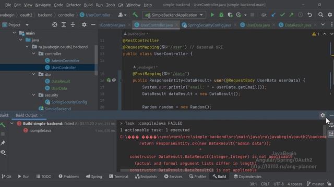The width and height of the screenshot is (334, 187).
Task: Collapse the main folder
Action: (x=14, y=33)
